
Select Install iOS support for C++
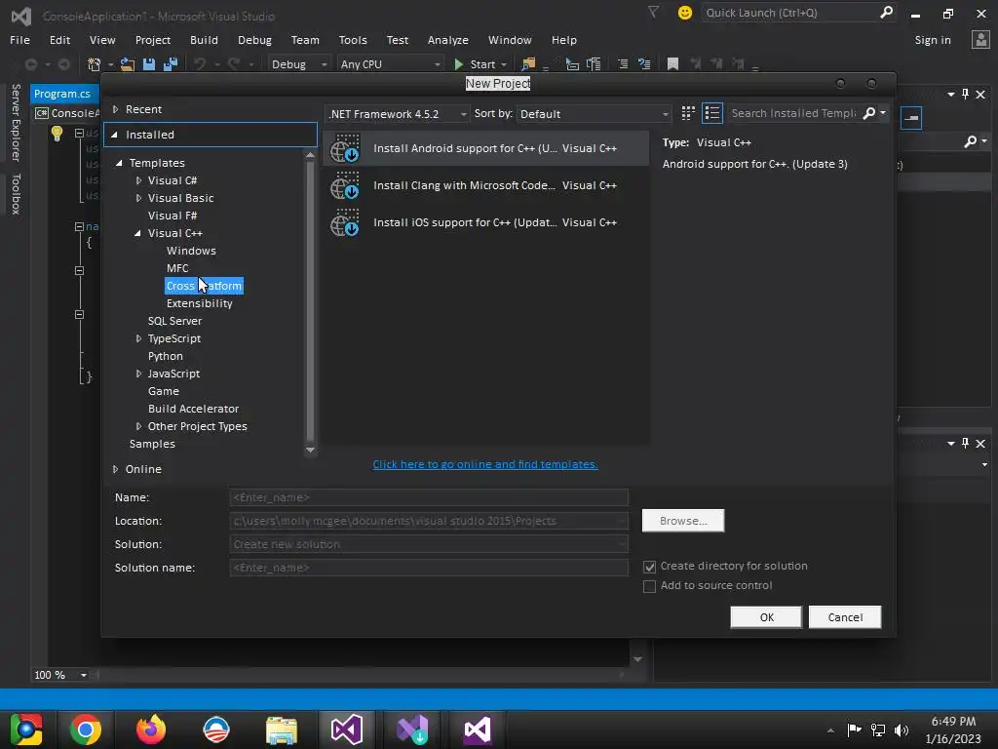(486, 222)
